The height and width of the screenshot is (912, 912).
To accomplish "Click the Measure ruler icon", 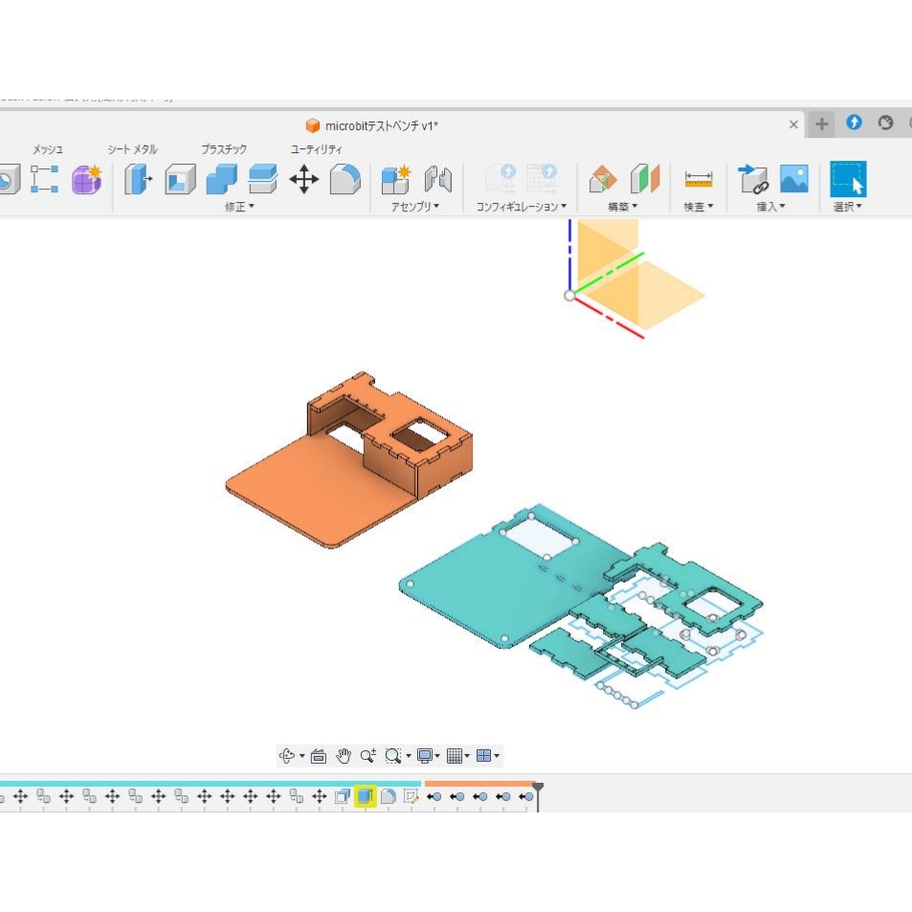I will click(x=699, y=179).
